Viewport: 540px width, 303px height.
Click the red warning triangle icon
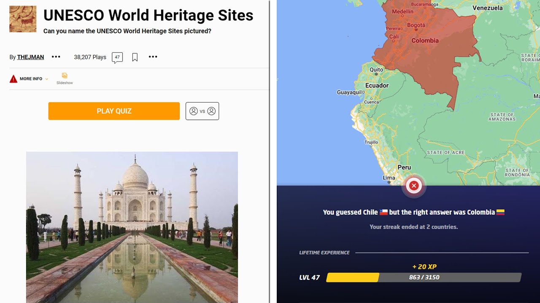[x=13, y=79]
